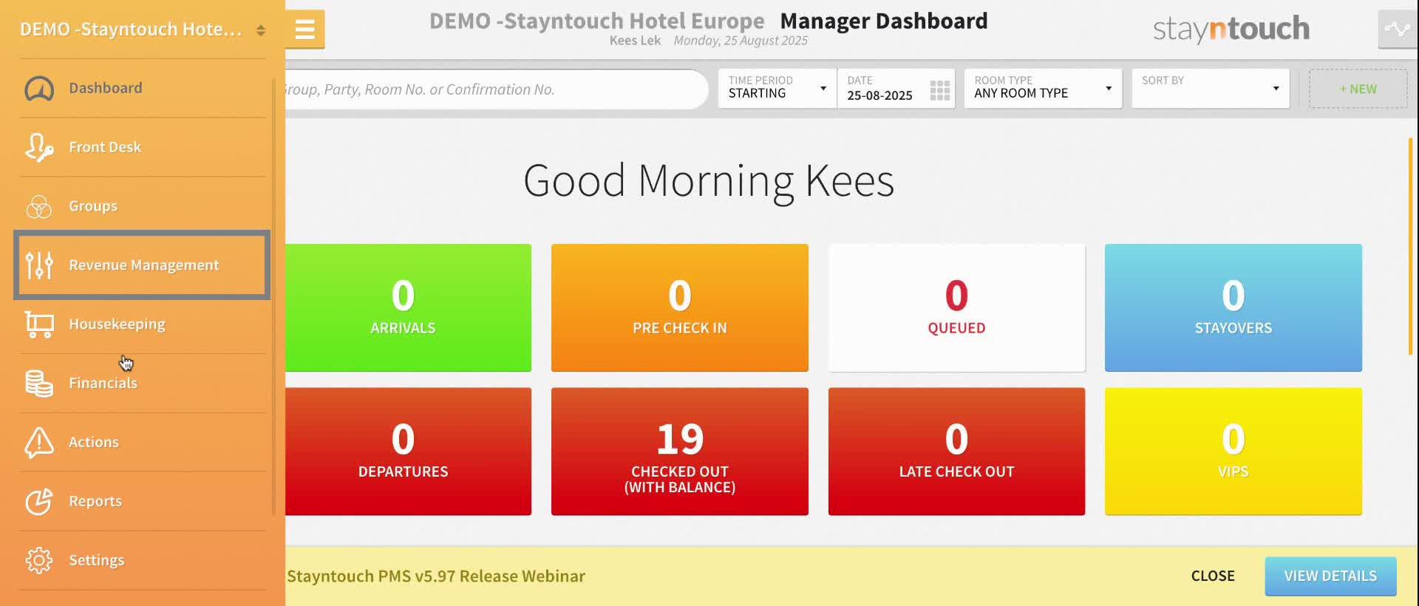This screenshot has height=606, width=1419.
Task: Open Front Desk menu item
Action: coord(143,147)
